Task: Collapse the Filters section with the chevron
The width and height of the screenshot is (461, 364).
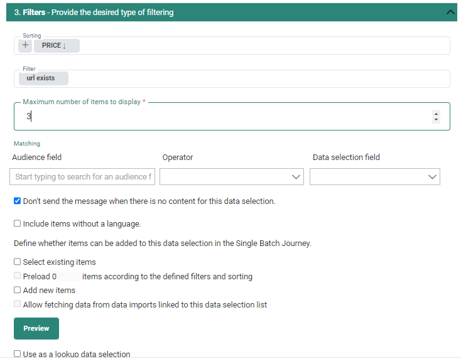Action: coord(450,12)
